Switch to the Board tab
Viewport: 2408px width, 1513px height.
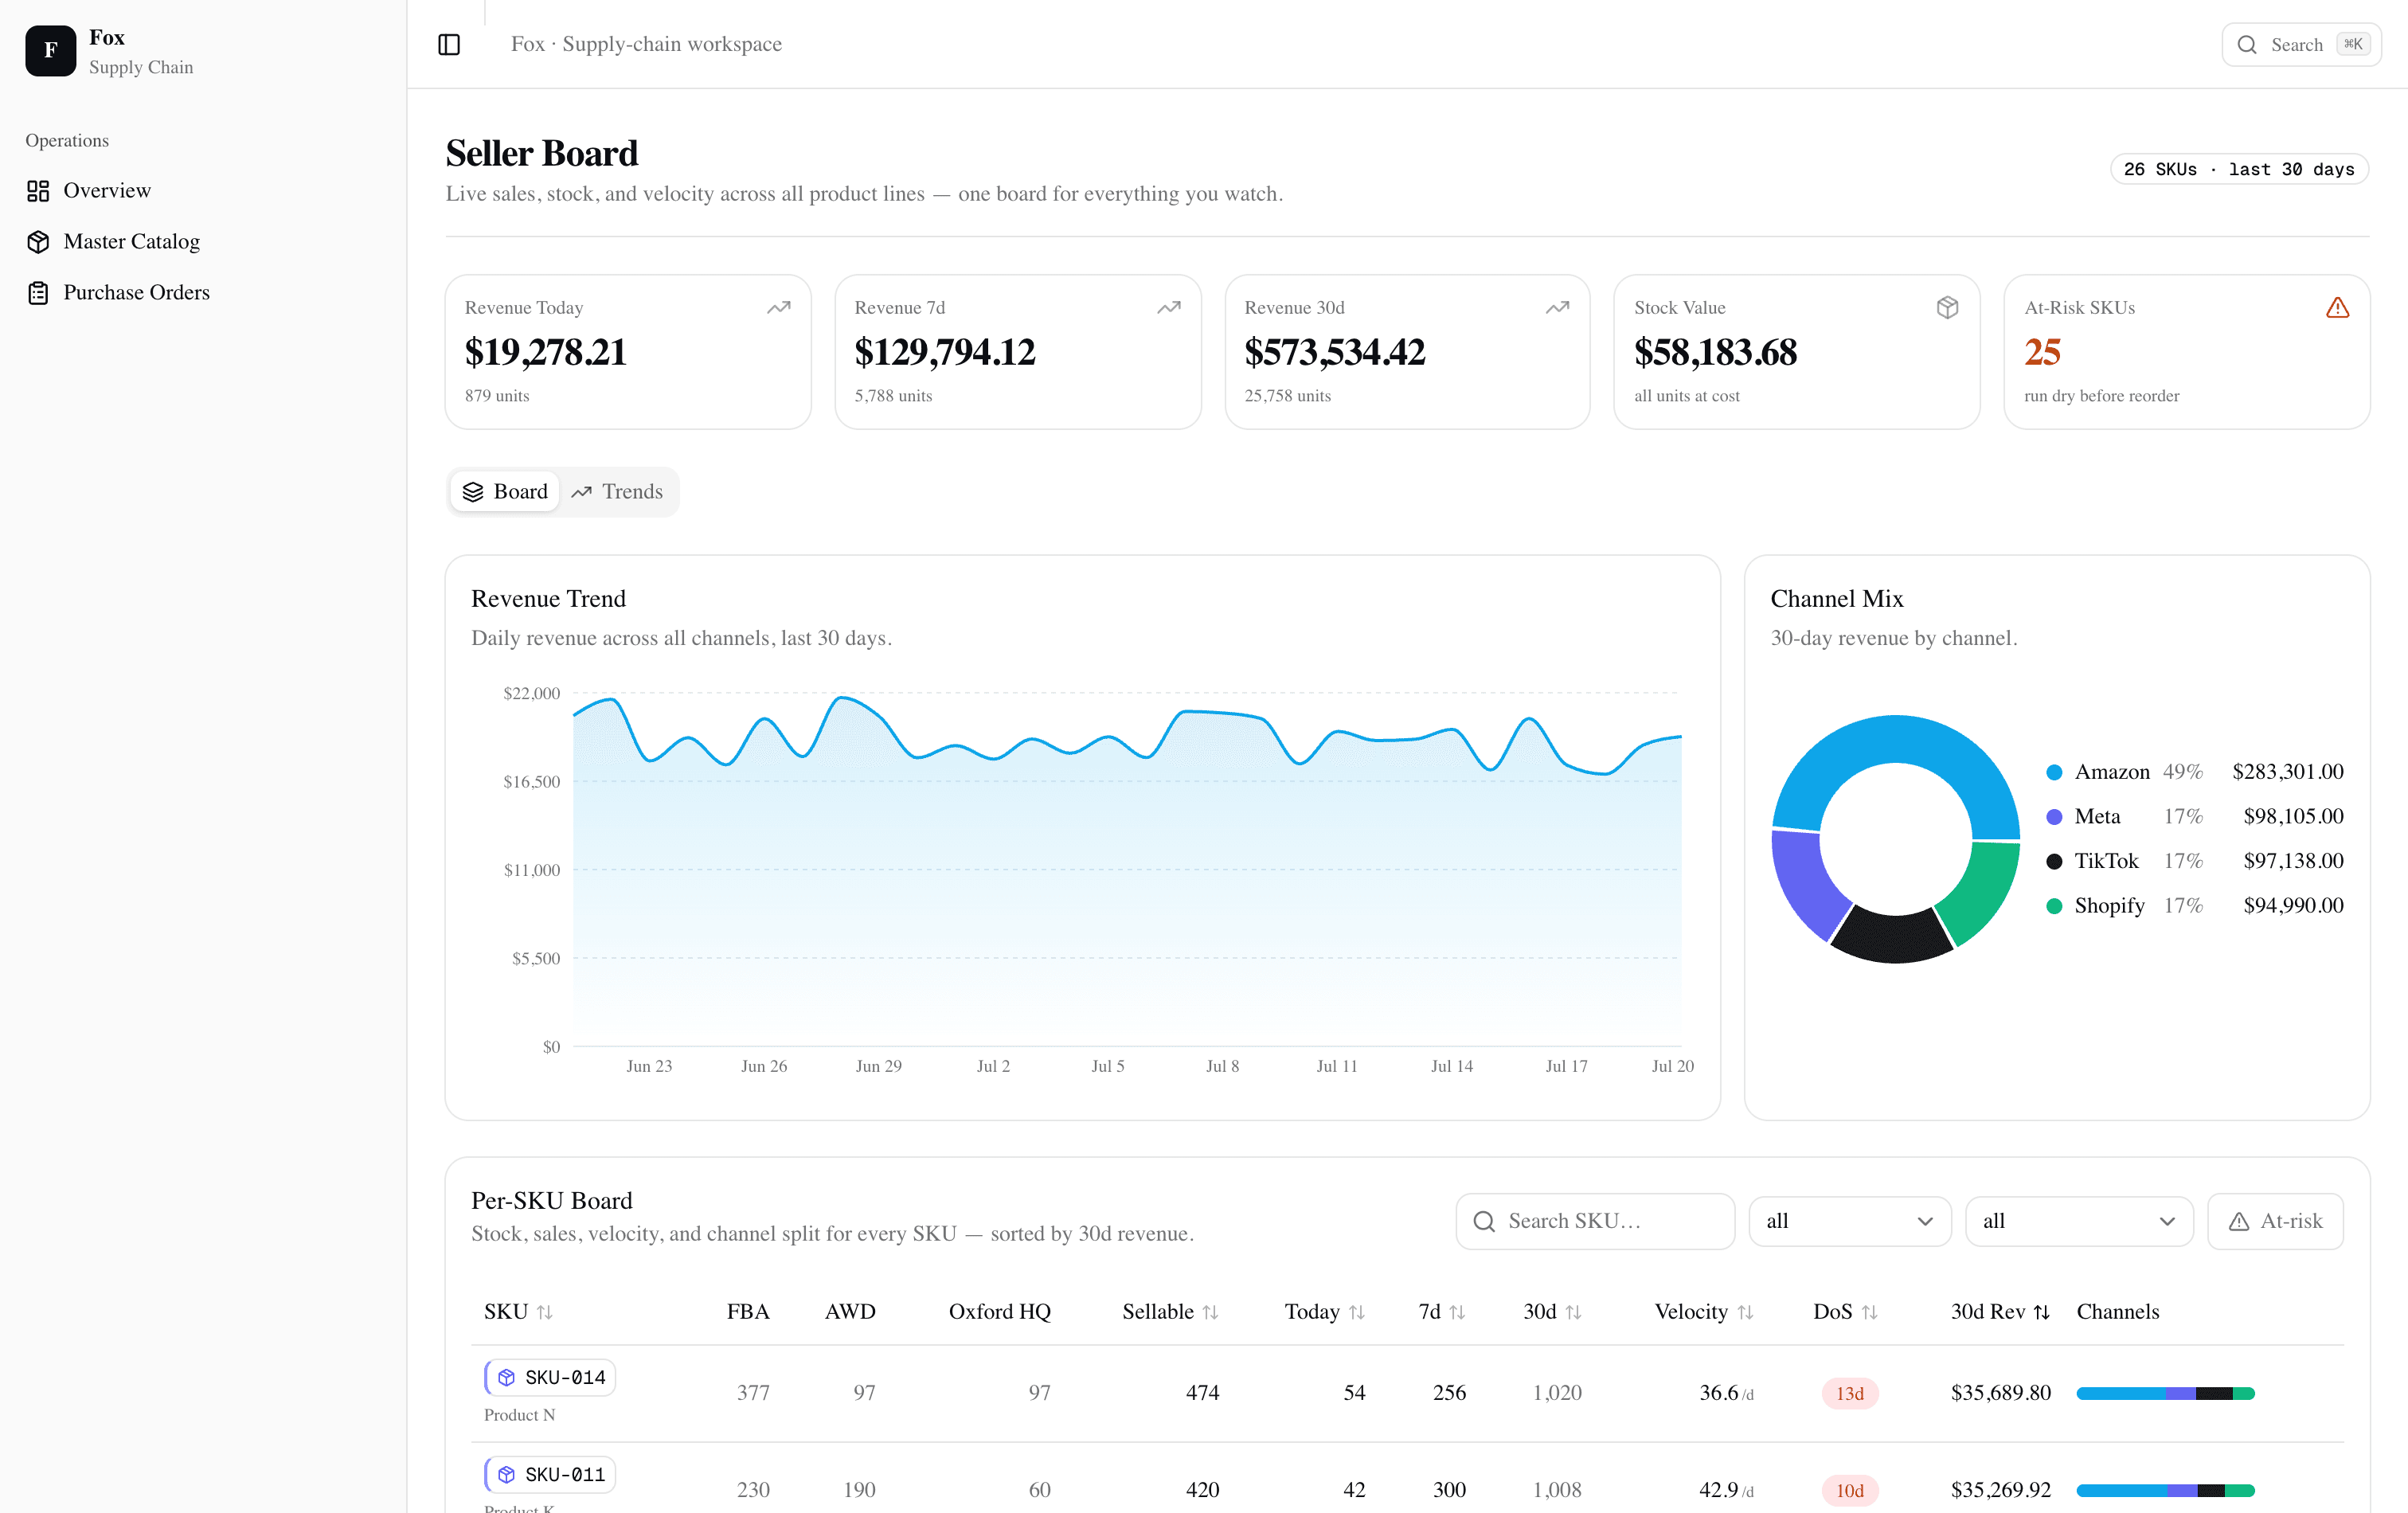pyautogui.click(x=505, y=491)
